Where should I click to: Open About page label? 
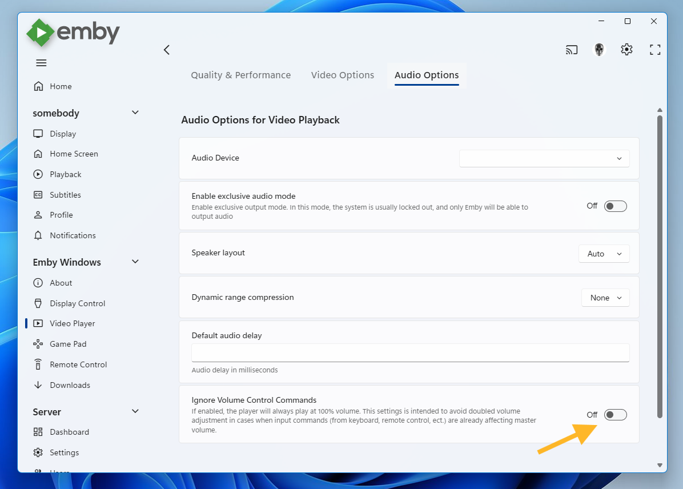point(61,283)
